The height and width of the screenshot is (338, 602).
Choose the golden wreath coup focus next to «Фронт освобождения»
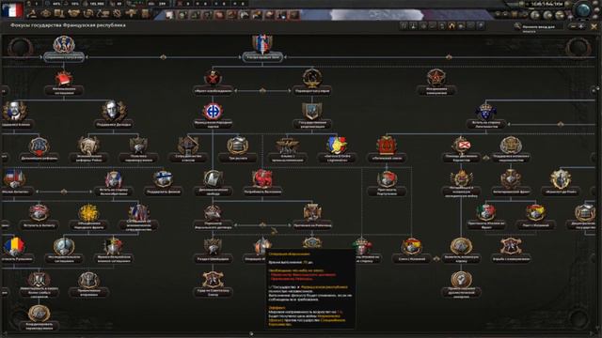point(312,82)
